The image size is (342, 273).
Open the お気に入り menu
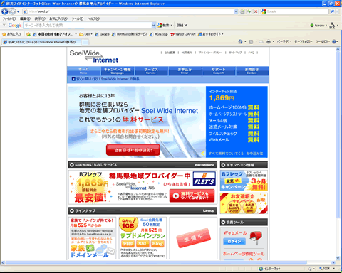58,18
